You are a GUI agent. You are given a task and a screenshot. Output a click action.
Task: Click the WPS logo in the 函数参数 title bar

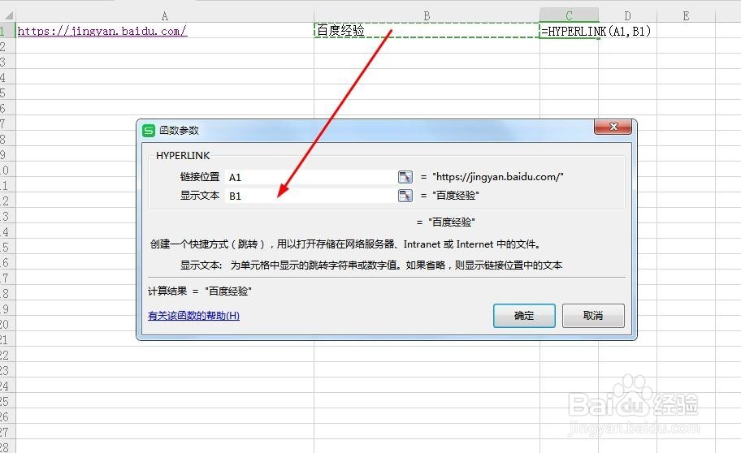coord(149,131)
